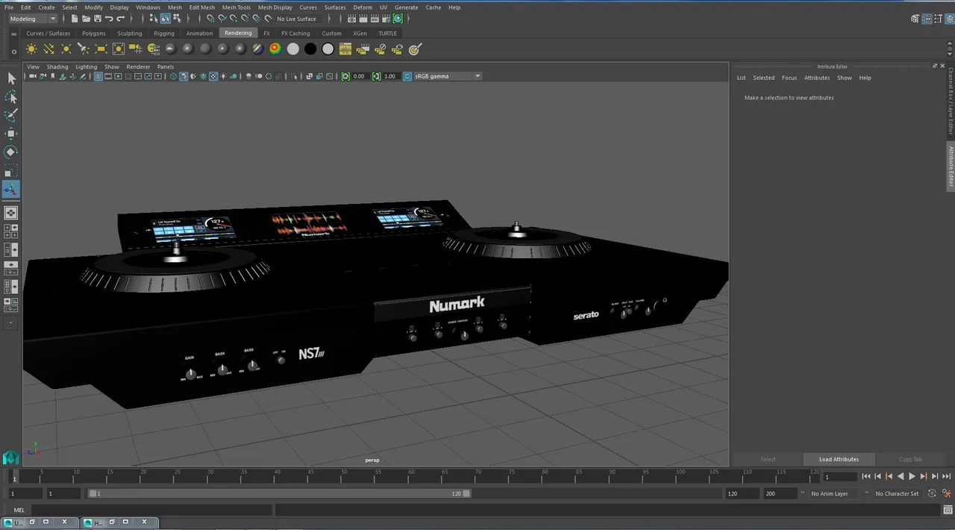
Task: Open animation preferences running-figure icon
Action: coord(947,493)
